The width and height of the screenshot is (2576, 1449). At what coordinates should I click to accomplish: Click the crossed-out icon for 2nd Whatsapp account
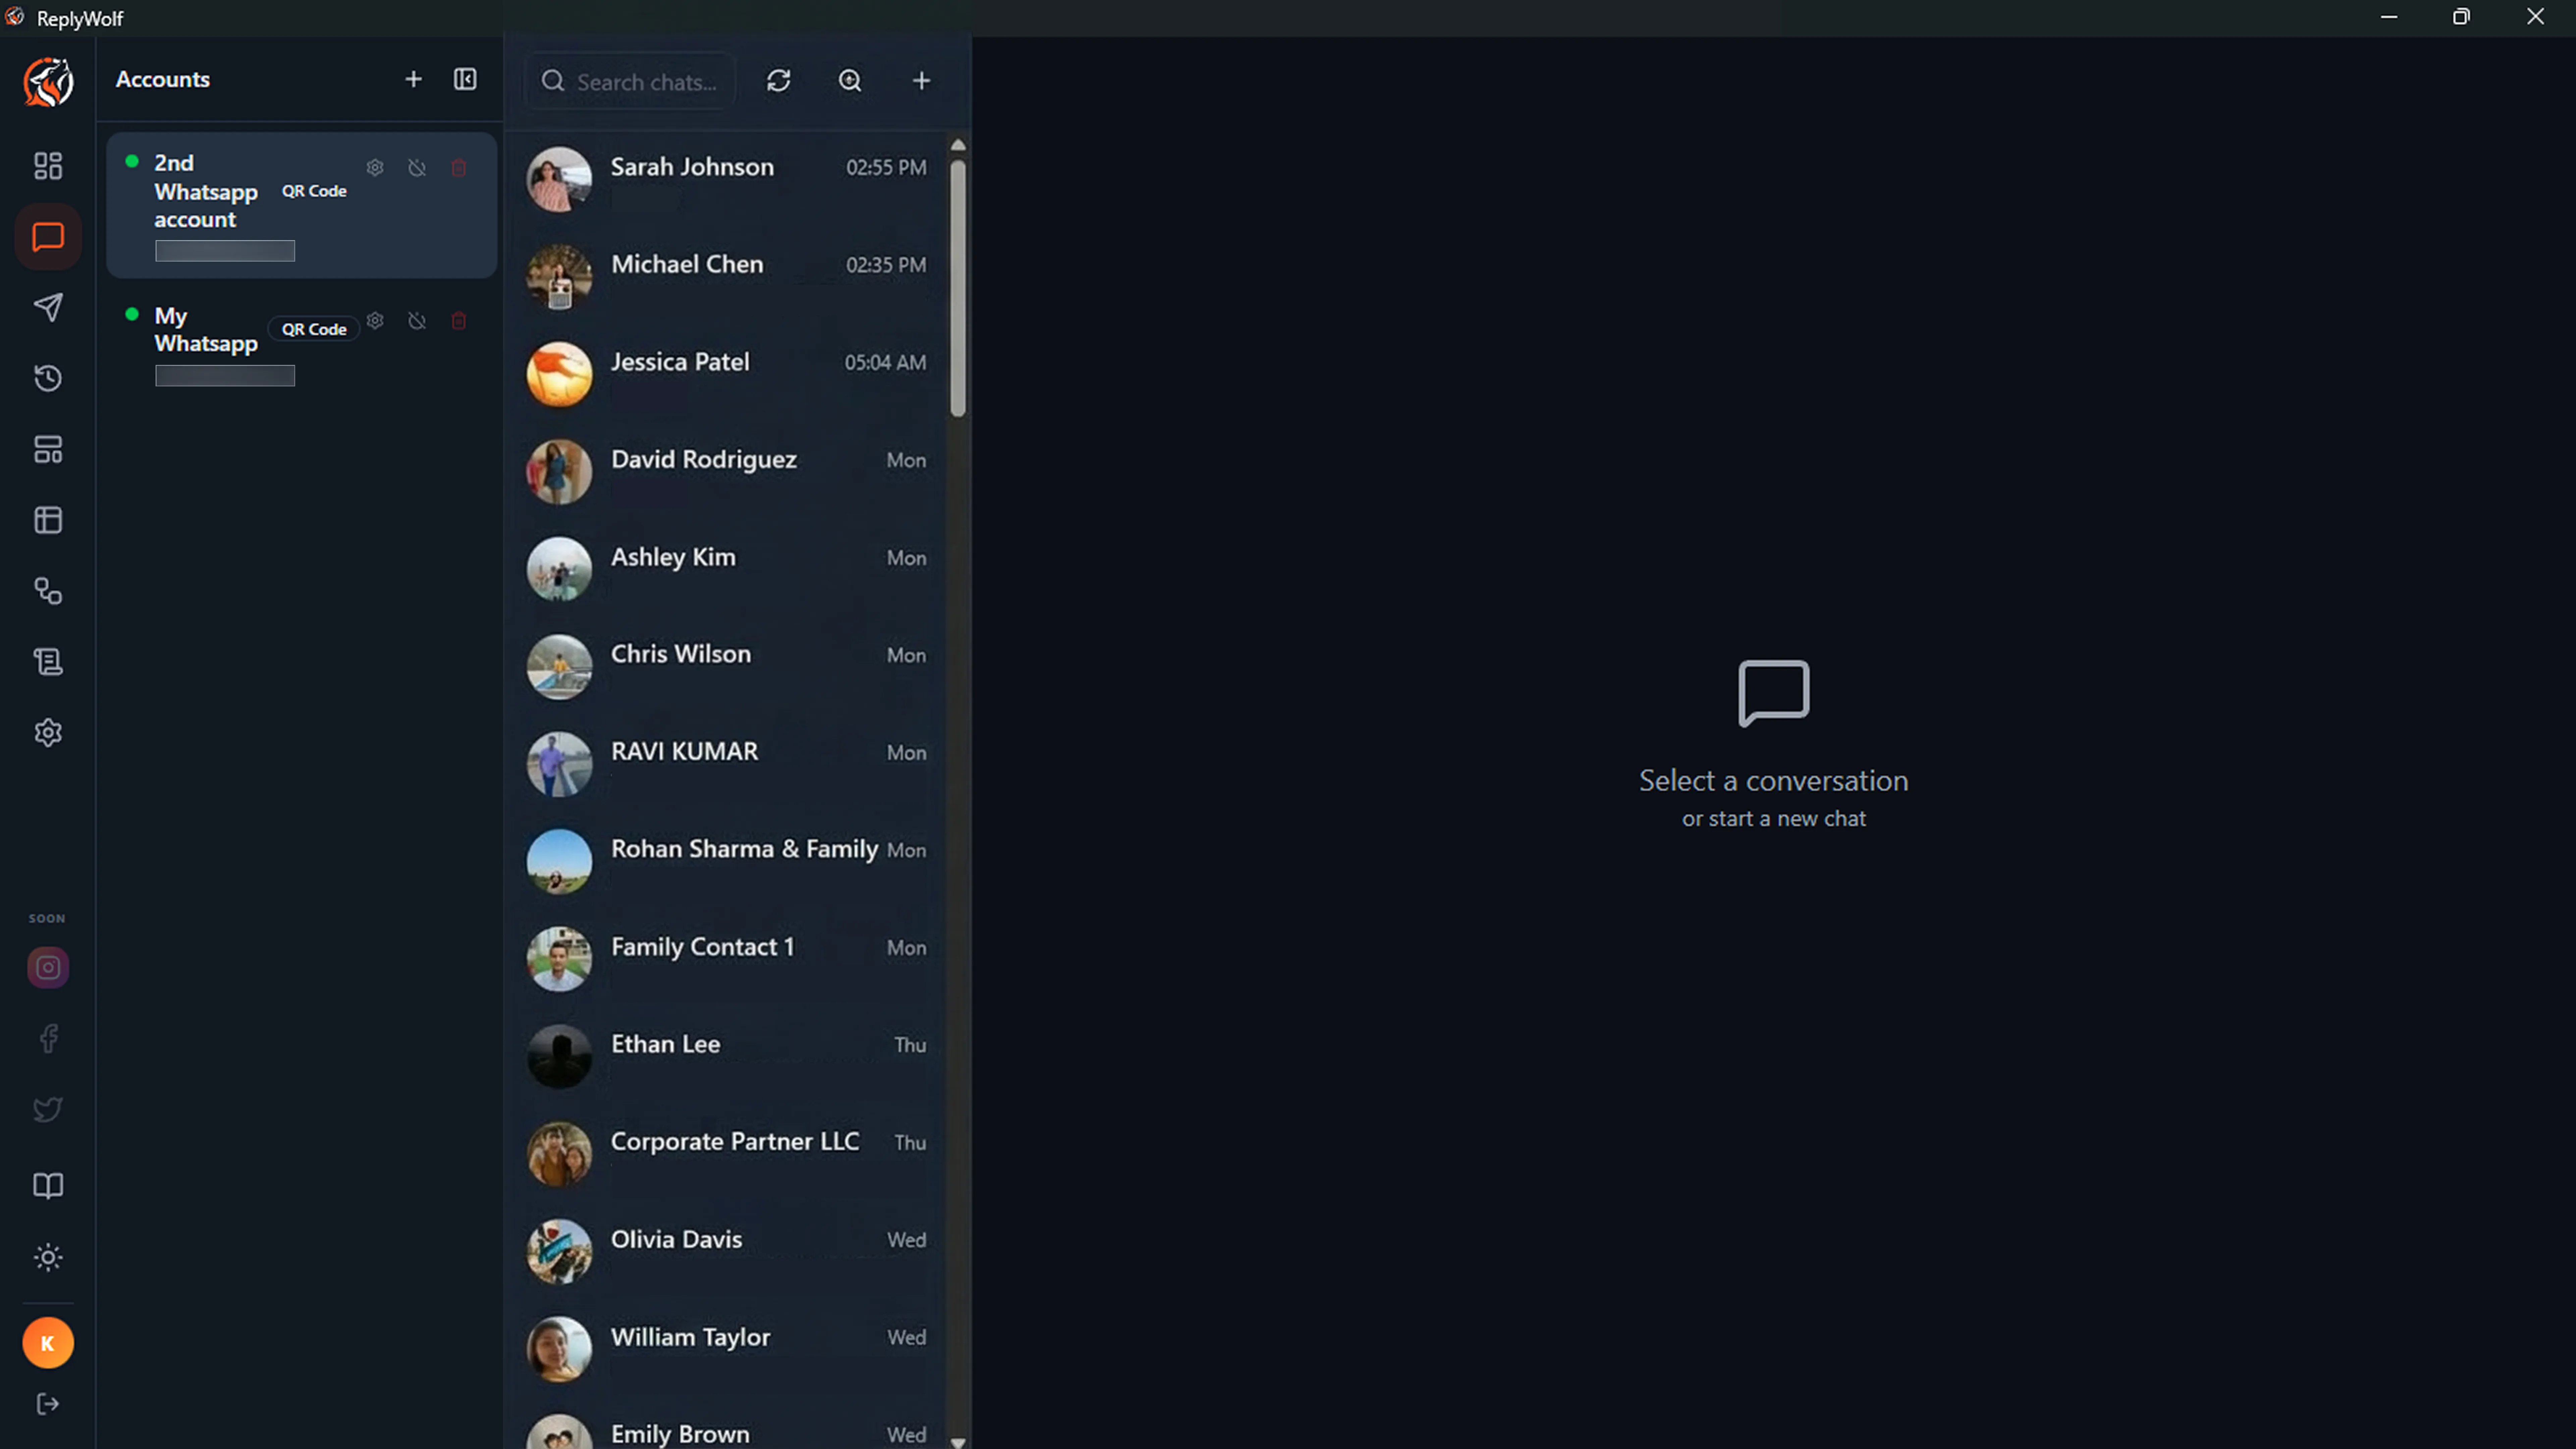417,168
